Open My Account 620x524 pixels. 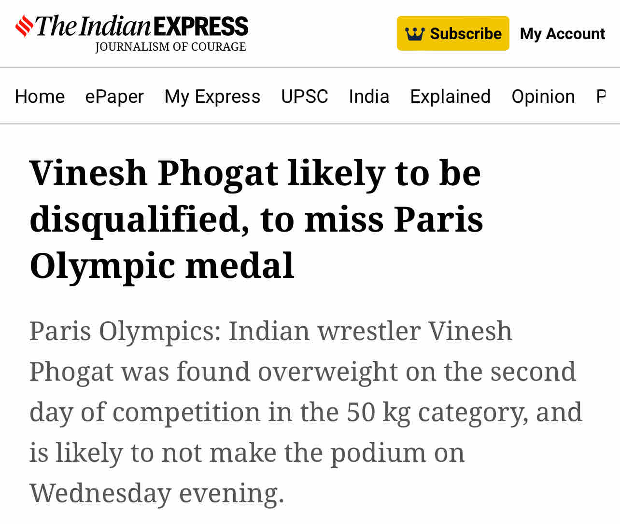562,34
